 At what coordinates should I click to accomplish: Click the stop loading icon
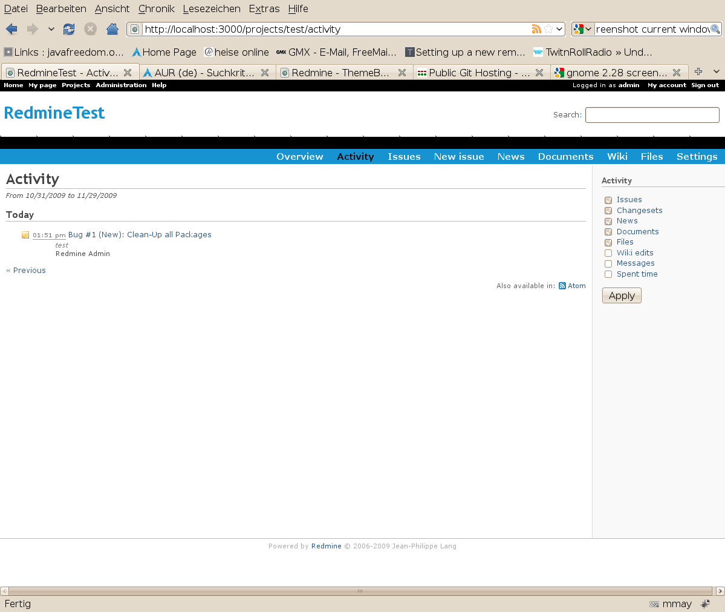pos(90,29)
